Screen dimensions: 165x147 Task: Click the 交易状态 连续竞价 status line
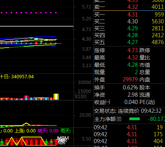(x=128, y=111)
